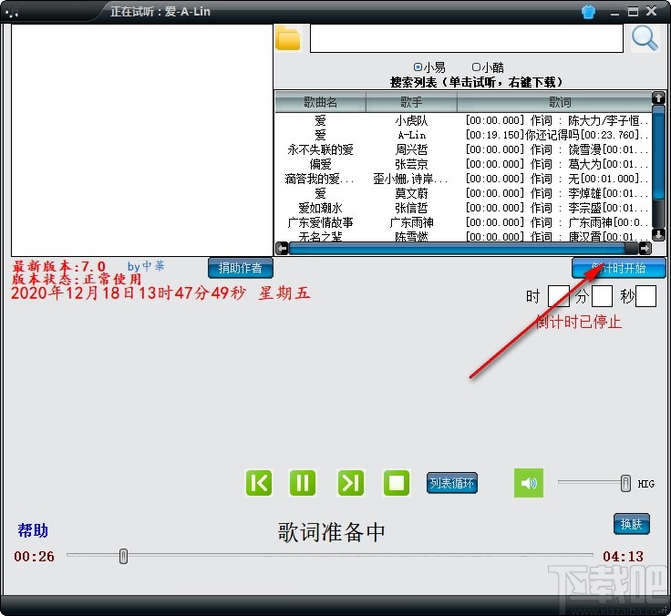Click the magnifier search icon
Screen dimensions: 671x616
click(x=645, y=38)
